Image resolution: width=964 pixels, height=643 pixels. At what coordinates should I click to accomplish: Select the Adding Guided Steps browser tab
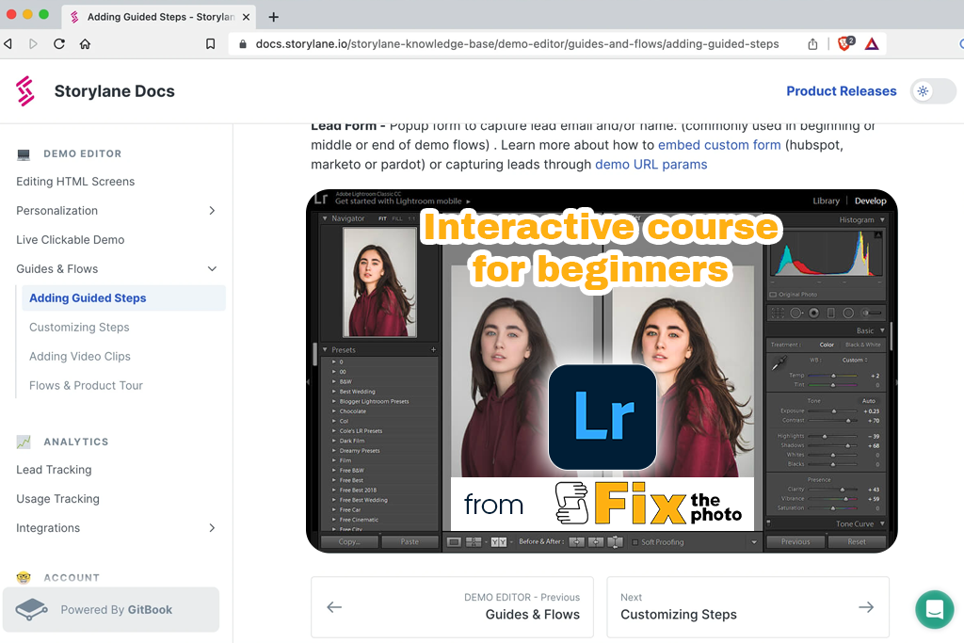[x=158, y=17]
